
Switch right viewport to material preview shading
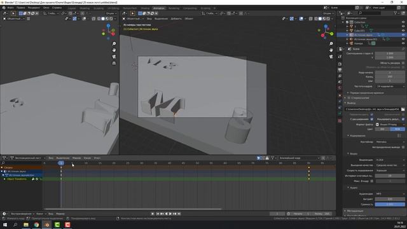pos(324,18)
